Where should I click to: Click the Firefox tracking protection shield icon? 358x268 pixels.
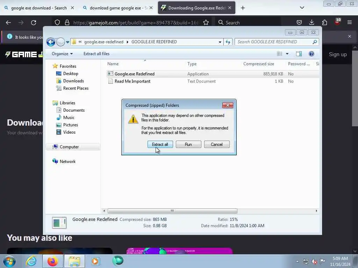click(57, 23)
